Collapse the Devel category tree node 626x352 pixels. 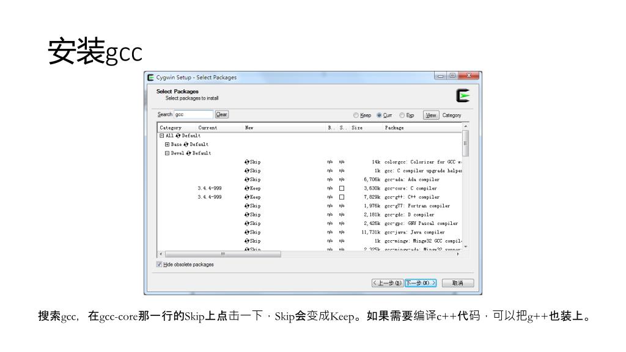167,153
